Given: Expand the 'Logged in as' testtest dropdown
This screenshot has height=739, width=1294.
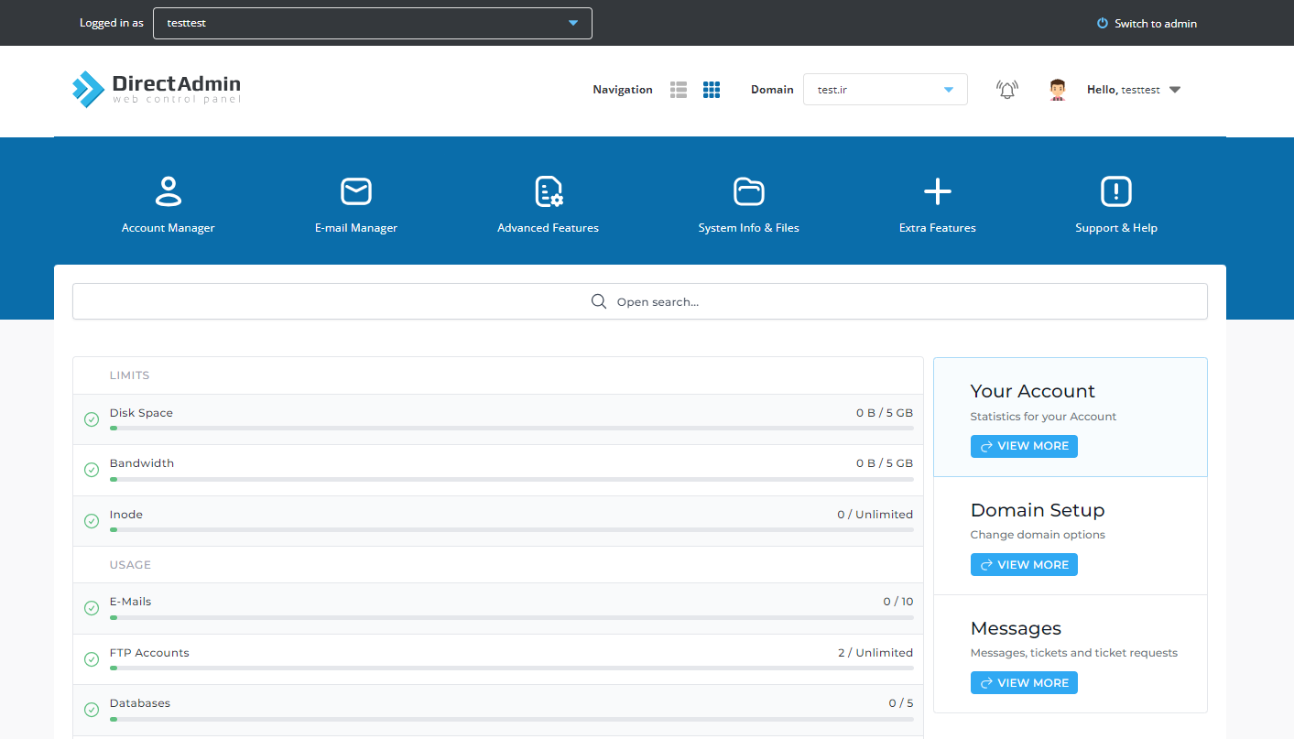Looking at the screenshot, I should click(x=372, y=23).
